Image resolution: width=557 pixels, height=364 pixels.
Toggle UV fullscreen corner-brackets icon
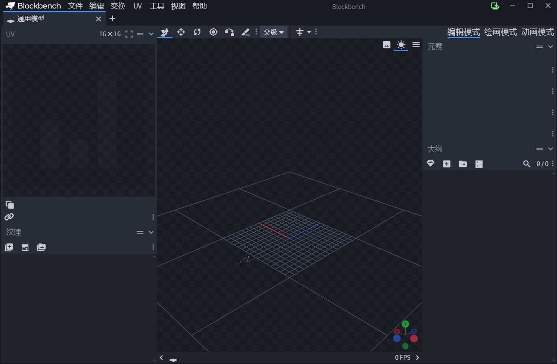129,34
